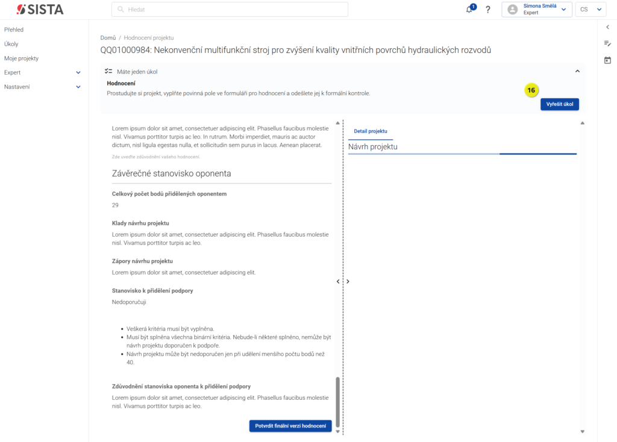Screen dimensions: 617x442
Task: Open the Simona Smělá user menu
Action: [537, 10]
